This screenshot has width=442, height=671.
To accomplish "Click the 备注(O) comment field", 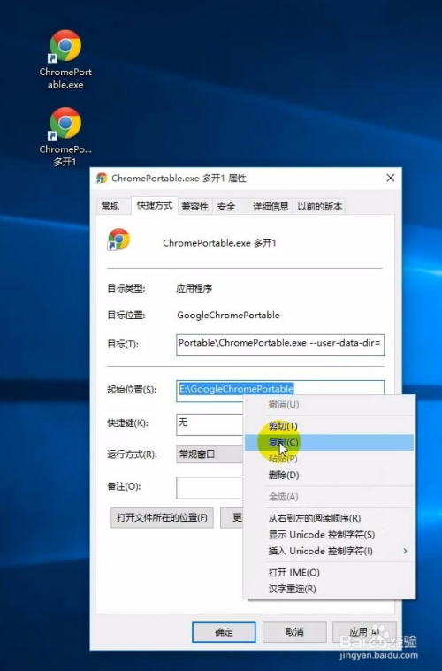I will (x=210, y=487).
